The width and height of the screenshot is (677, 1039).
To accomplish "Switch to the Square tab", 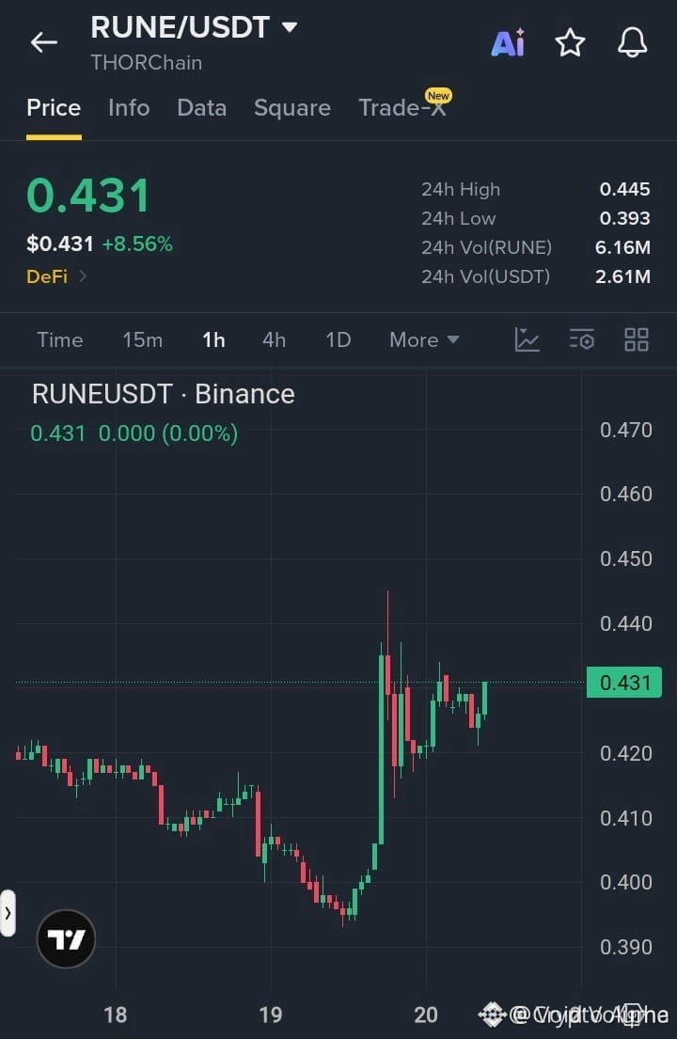I will tap(292, 107).
